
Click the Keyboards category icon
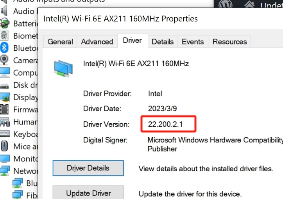(x=5, y=134)
